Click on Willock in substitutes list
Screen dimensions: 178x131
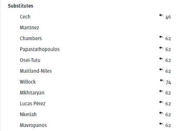(28, 82)
